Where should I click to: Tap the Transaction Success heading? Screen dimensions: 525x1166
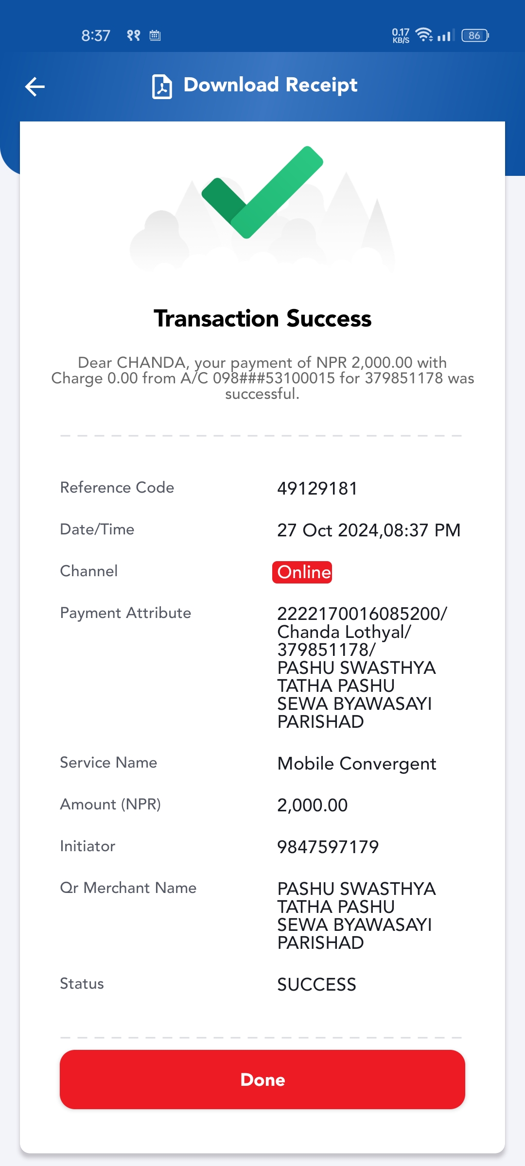point(262,319)
